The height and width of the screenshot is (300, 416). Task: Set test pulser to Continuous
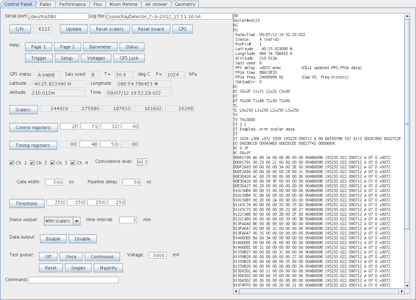click(102, 257)
